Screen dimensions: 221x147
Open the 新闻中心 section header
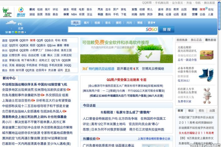[9, 78]
